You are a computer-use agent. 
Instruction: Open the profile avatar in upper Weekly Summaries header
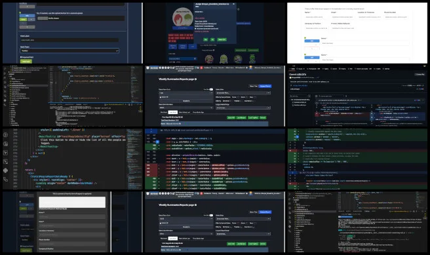point(250,68)
